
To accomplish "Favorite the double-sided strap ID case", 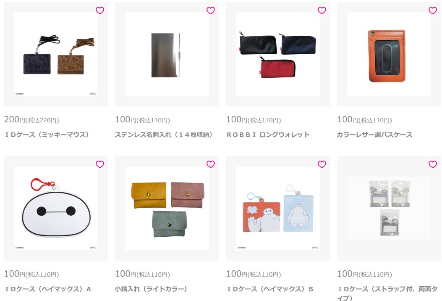I will pos(432,164).
